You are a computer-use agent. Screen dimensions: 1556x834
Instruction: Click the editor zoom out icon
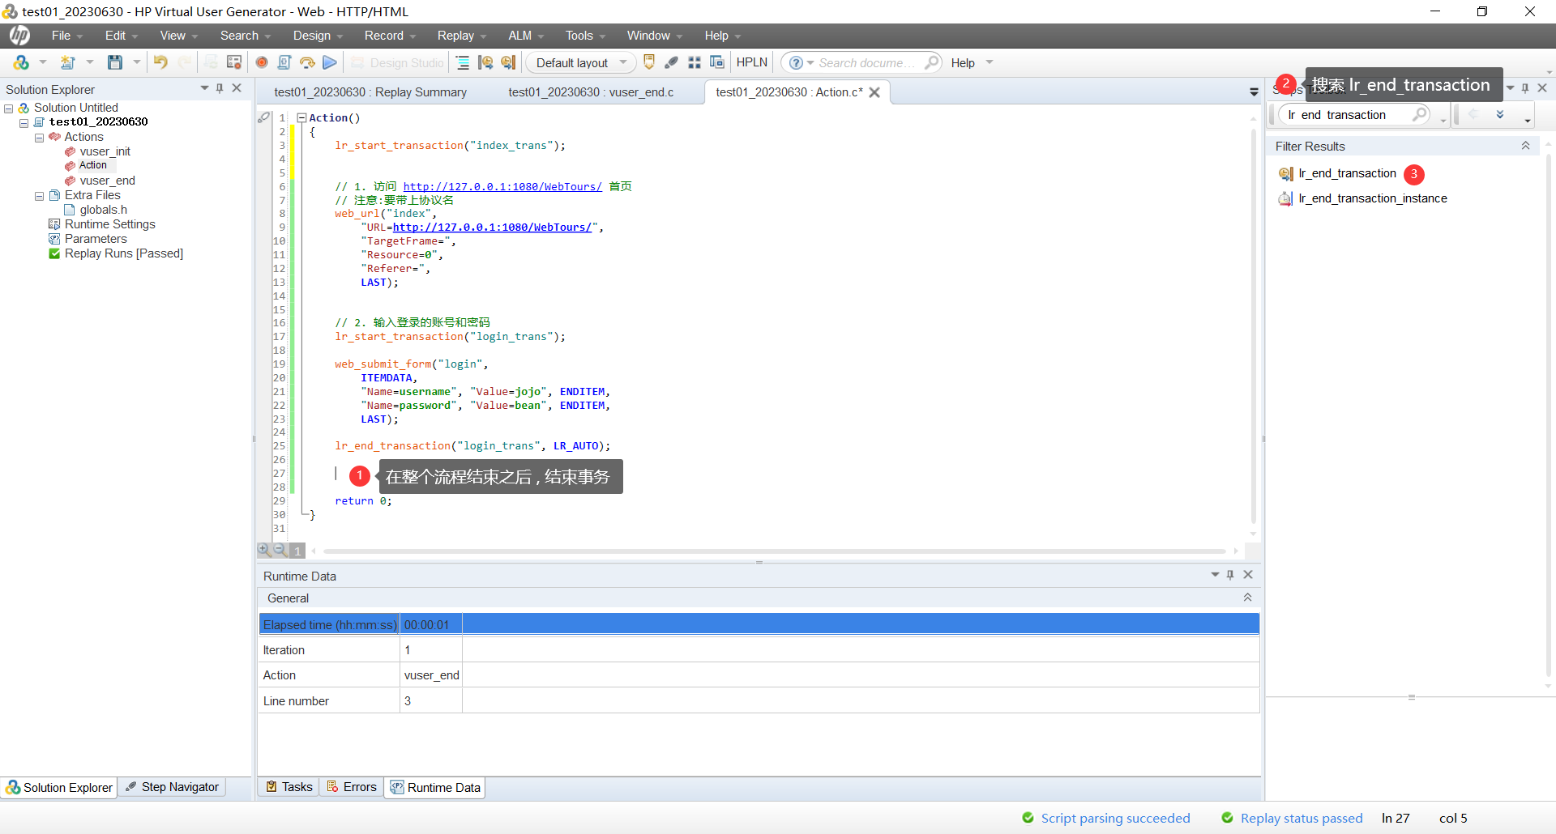tap(280, 550)
